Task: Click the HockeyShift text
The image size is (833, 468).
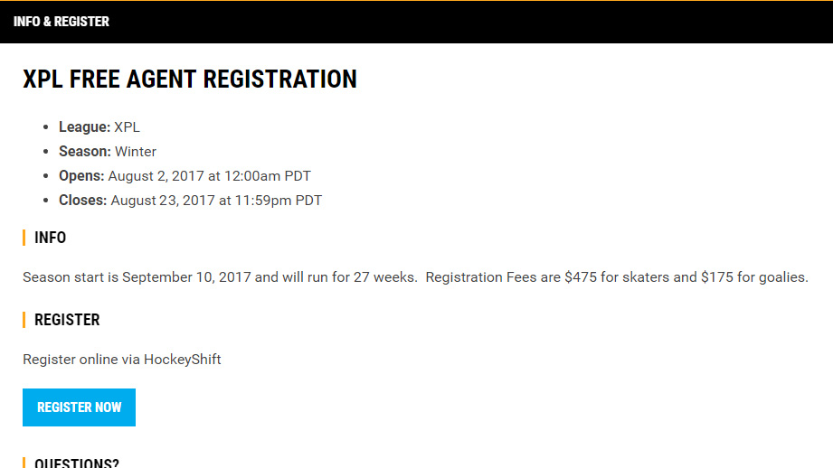Action: click(183, 360)
